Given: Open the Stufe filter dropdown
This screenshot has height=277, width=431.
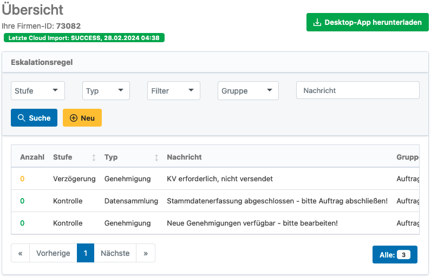Looking at the screenshot, I should click(38, 91).
